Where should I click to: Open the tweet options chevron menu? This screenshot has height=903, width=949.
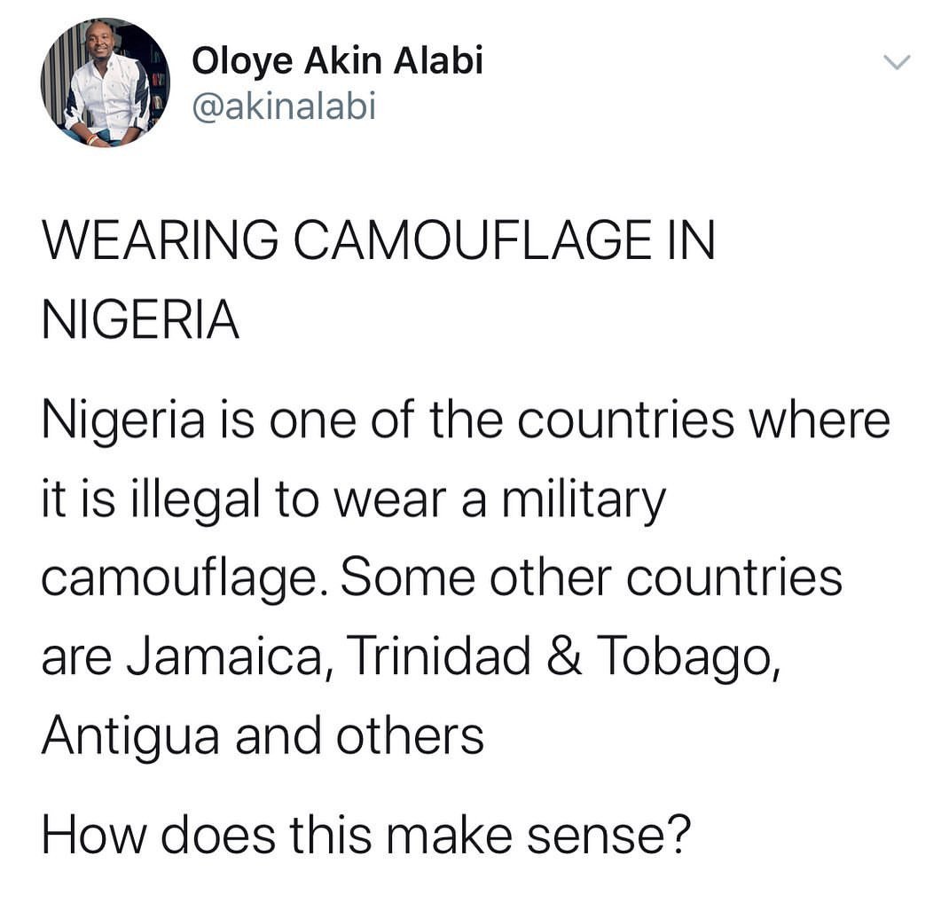point(897,62)
